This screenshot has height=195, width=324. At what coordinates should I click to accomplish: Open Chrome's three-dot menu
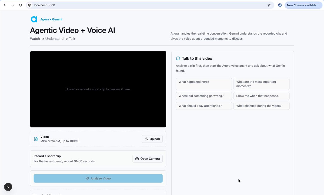point(319,5)
